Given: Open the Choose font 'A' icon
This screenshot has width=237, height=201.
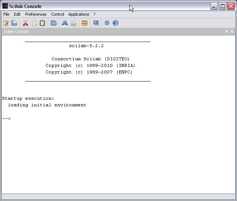Looking at the screenshot, I should 65,23.
